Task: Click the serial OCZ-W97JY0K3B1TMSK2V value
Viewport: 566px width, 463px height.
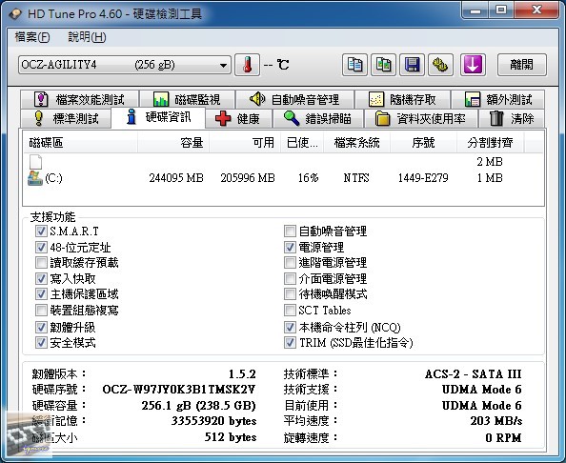Action: 179,390
